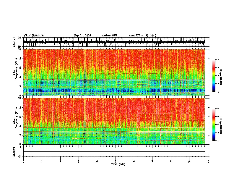Click time axis tick label "9"
This screenshot has width=234, height=181.
point(189,161)
